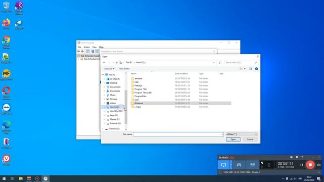Open the MF yellow circle desktop shortcut
The image size is (324, 182).
click(7, 75)
